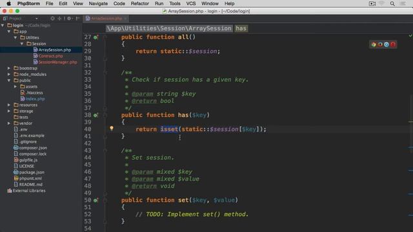Click the inspection status checkmark indicator

click(410, 35)
